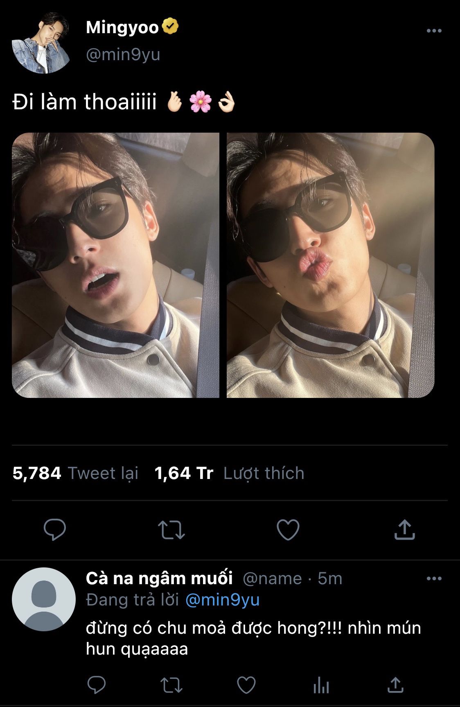Share the reply comment
Screen dimensions: 460x707
click(x=395, y=684)
